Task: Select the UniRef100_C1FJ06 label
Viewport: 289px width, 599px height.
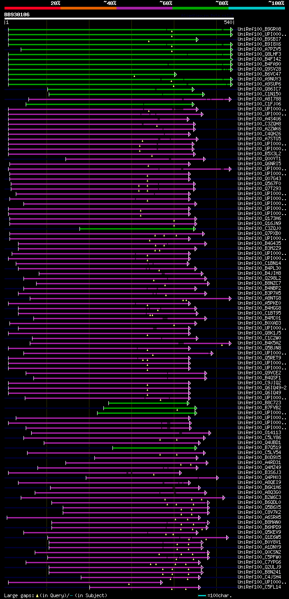Action: (259, 104)
